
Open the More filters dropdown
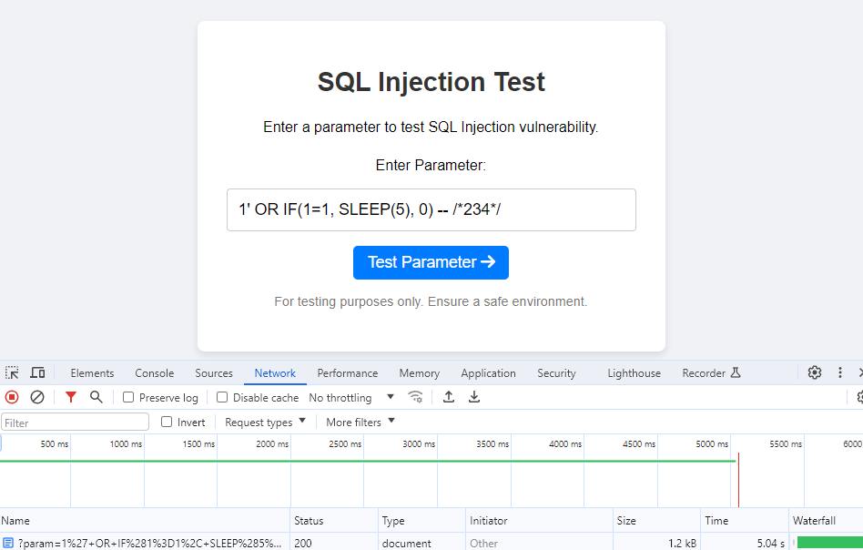coord(355,422)
